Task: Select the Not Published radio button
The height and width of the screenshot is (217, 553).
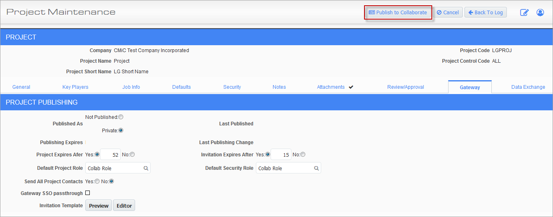Action: point(121,117)
